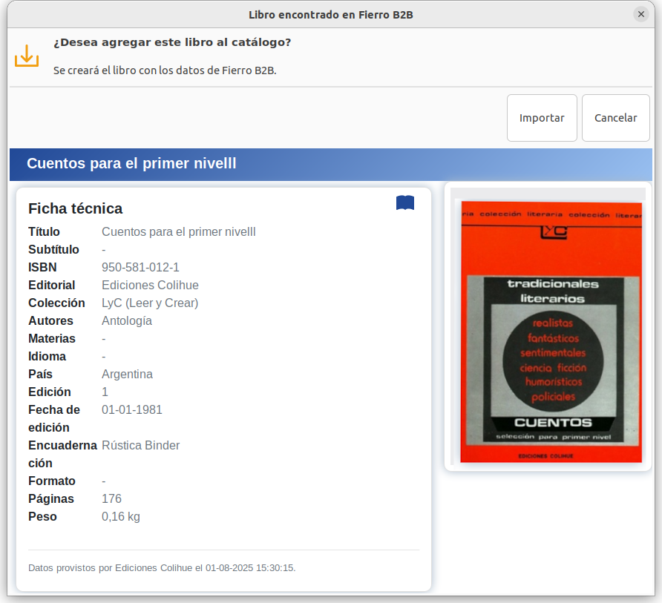Select the Título field value
The image size is (662, 603).
coord(178,232)
